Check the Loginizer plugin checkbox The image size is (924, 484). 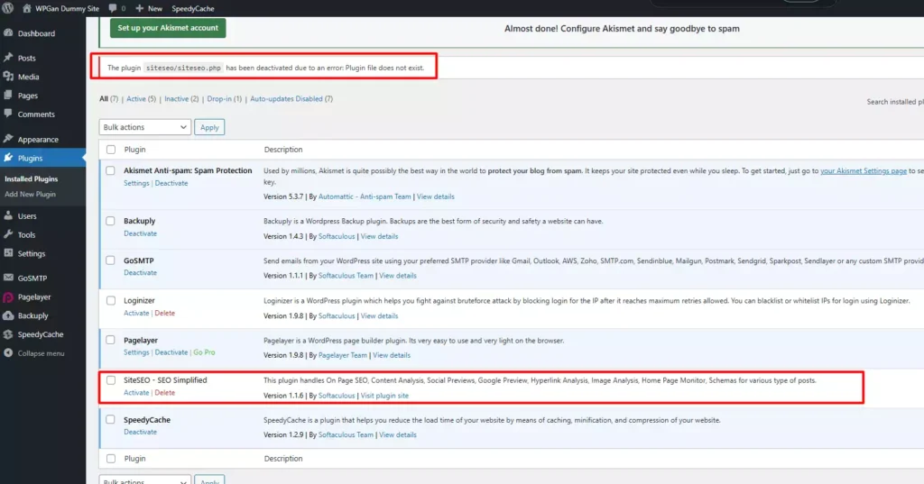110,300
